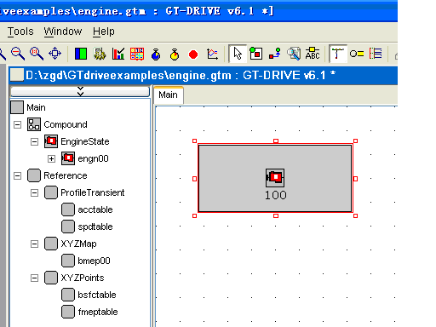Viewport: 436px width, 327px height.
Task: Collapse the Compound tree node
Action: 17,124
